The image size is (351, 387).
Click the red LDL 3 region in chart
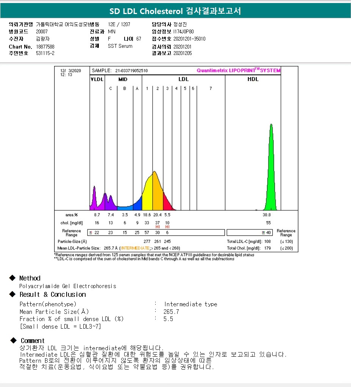tap(167, 202)
